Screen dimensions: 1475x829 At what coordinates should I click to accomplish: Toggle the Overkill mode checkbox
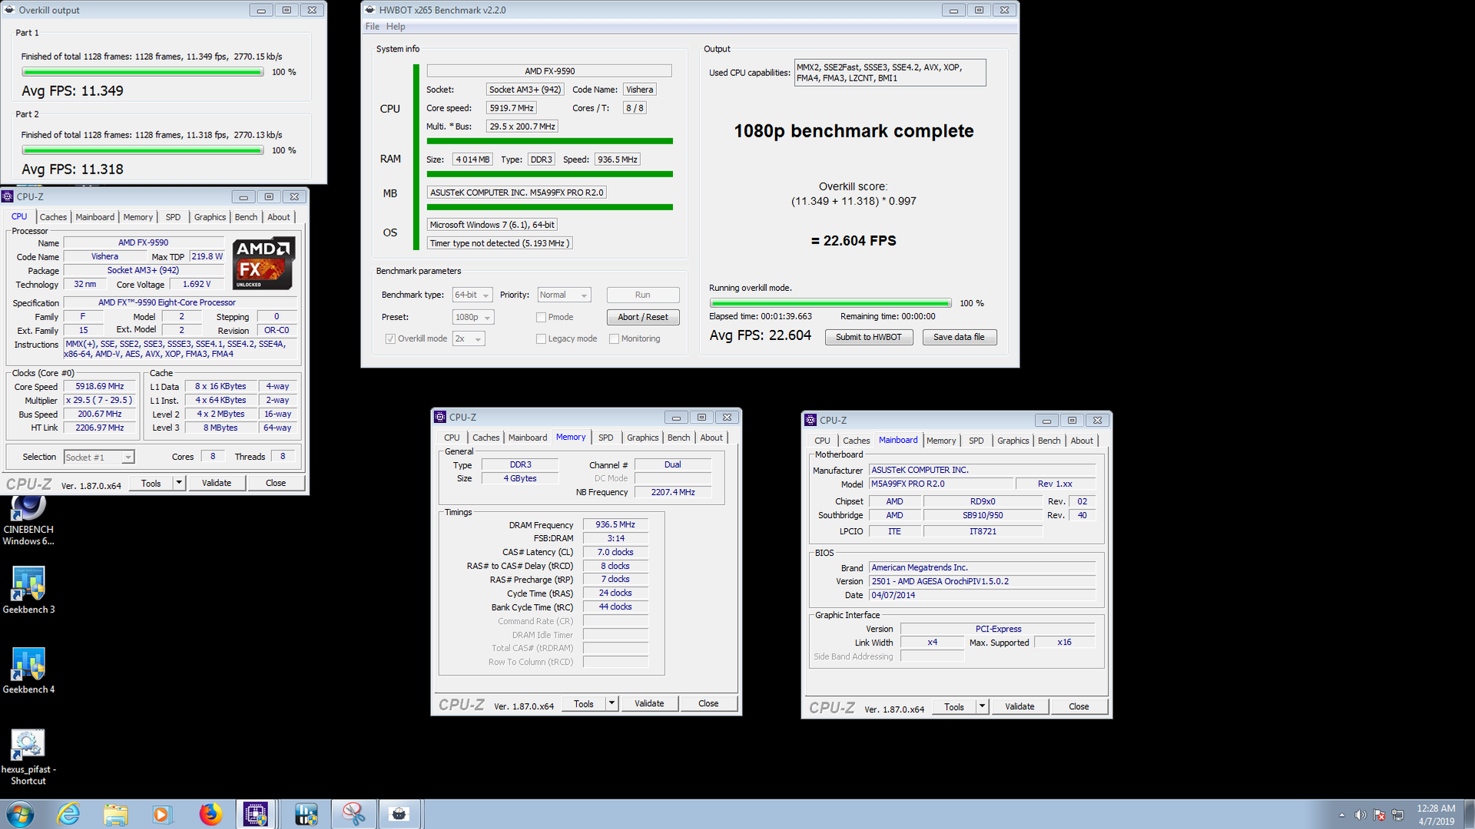(x=390, y=339)
